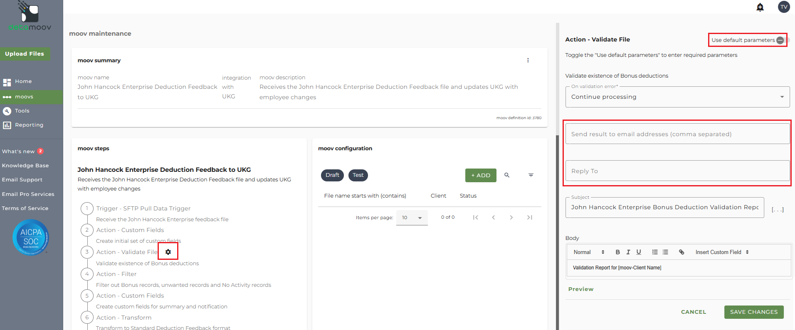Select step 5 circle icon
Image resolution: width=795 pixels, height=330 pixels.
[87, 296]
